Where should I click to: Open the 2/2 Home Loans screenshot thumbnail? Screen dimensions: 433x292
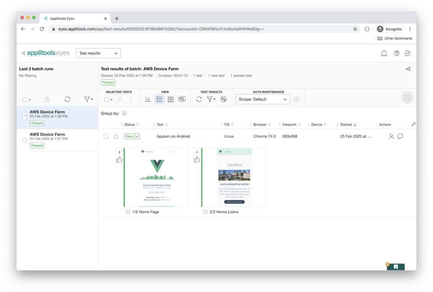(x=234, y=177)
